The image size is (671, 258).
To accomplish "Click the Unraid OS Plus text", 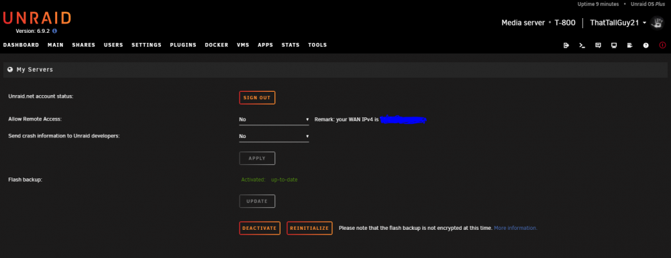I will click(x=649, y=4).
